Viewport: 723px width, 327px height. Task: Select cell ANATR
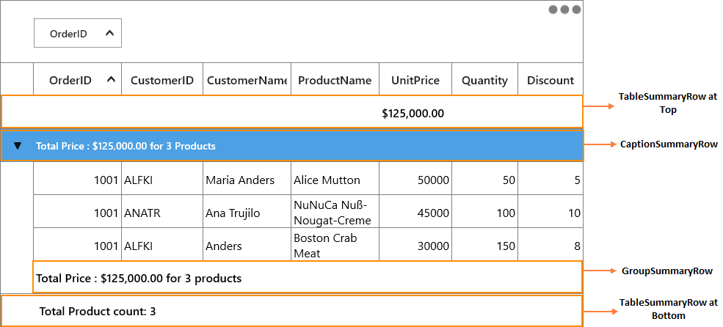point(162,211)
